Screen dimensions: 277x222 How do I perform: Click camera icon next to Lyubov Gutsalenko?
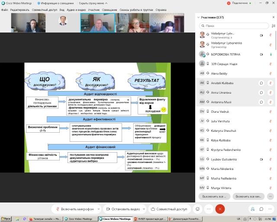tap(261, 159)
